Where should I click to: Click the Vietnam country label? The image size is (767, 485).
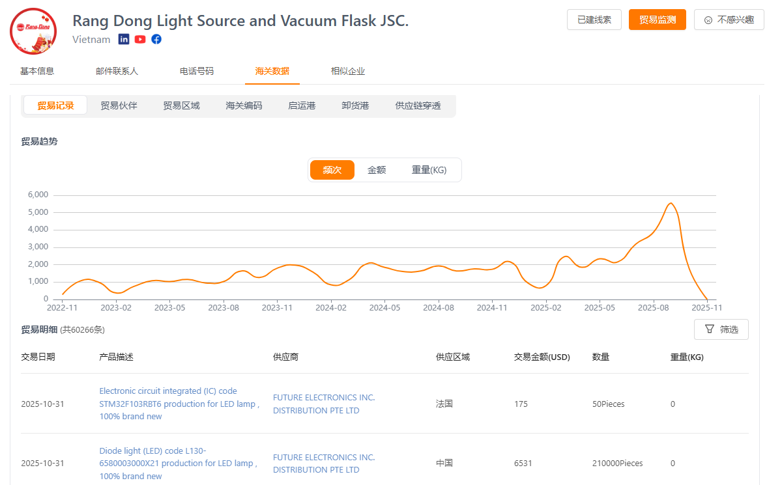click(91, 40)
